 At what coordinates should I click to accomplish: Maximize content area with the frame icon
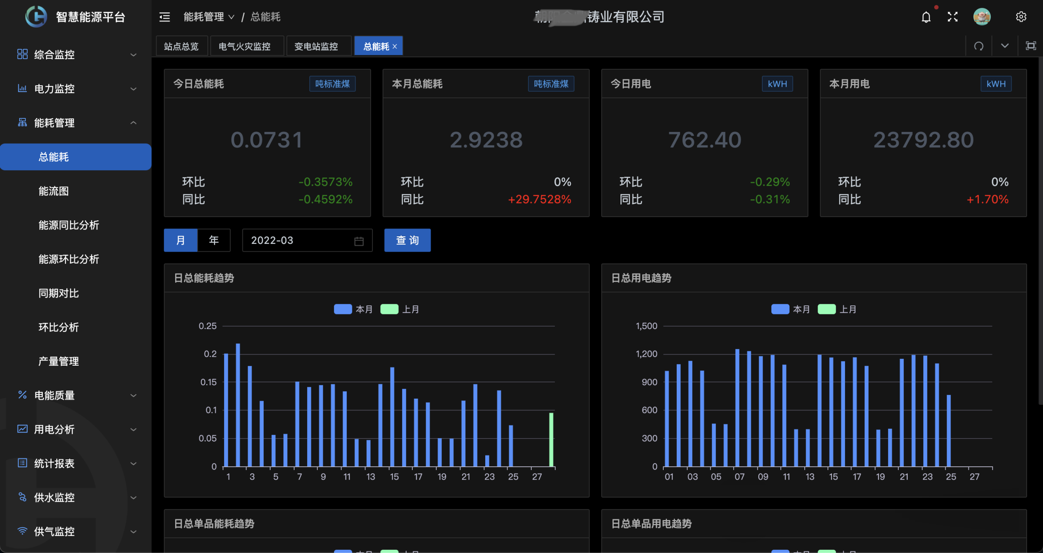click(1031, 46)
